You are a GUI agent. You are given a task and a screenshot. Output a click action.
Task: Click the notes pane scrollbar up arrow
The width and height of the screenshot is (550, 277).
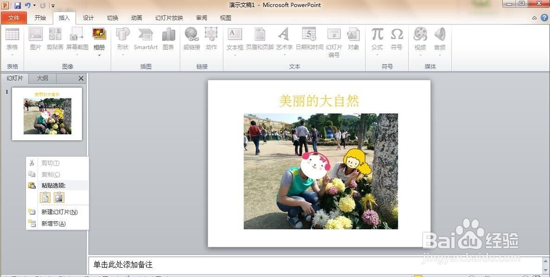point(546,261)
